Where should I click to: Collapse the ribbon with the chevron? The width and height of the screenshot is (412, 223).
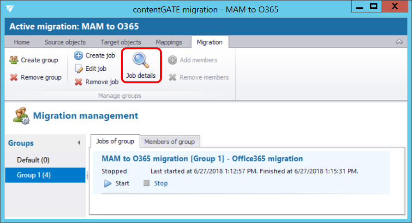click(400, 42)
